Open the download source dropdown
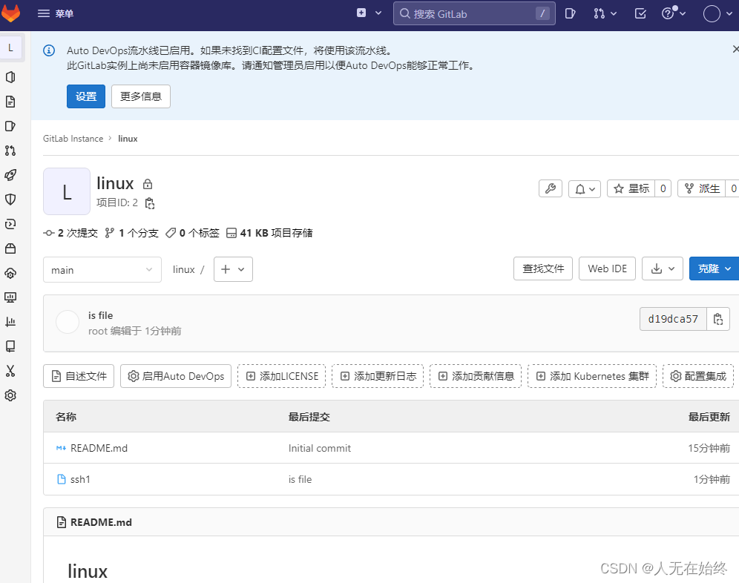The width and height of the screenshot is (739, 583). pos(662,269)
